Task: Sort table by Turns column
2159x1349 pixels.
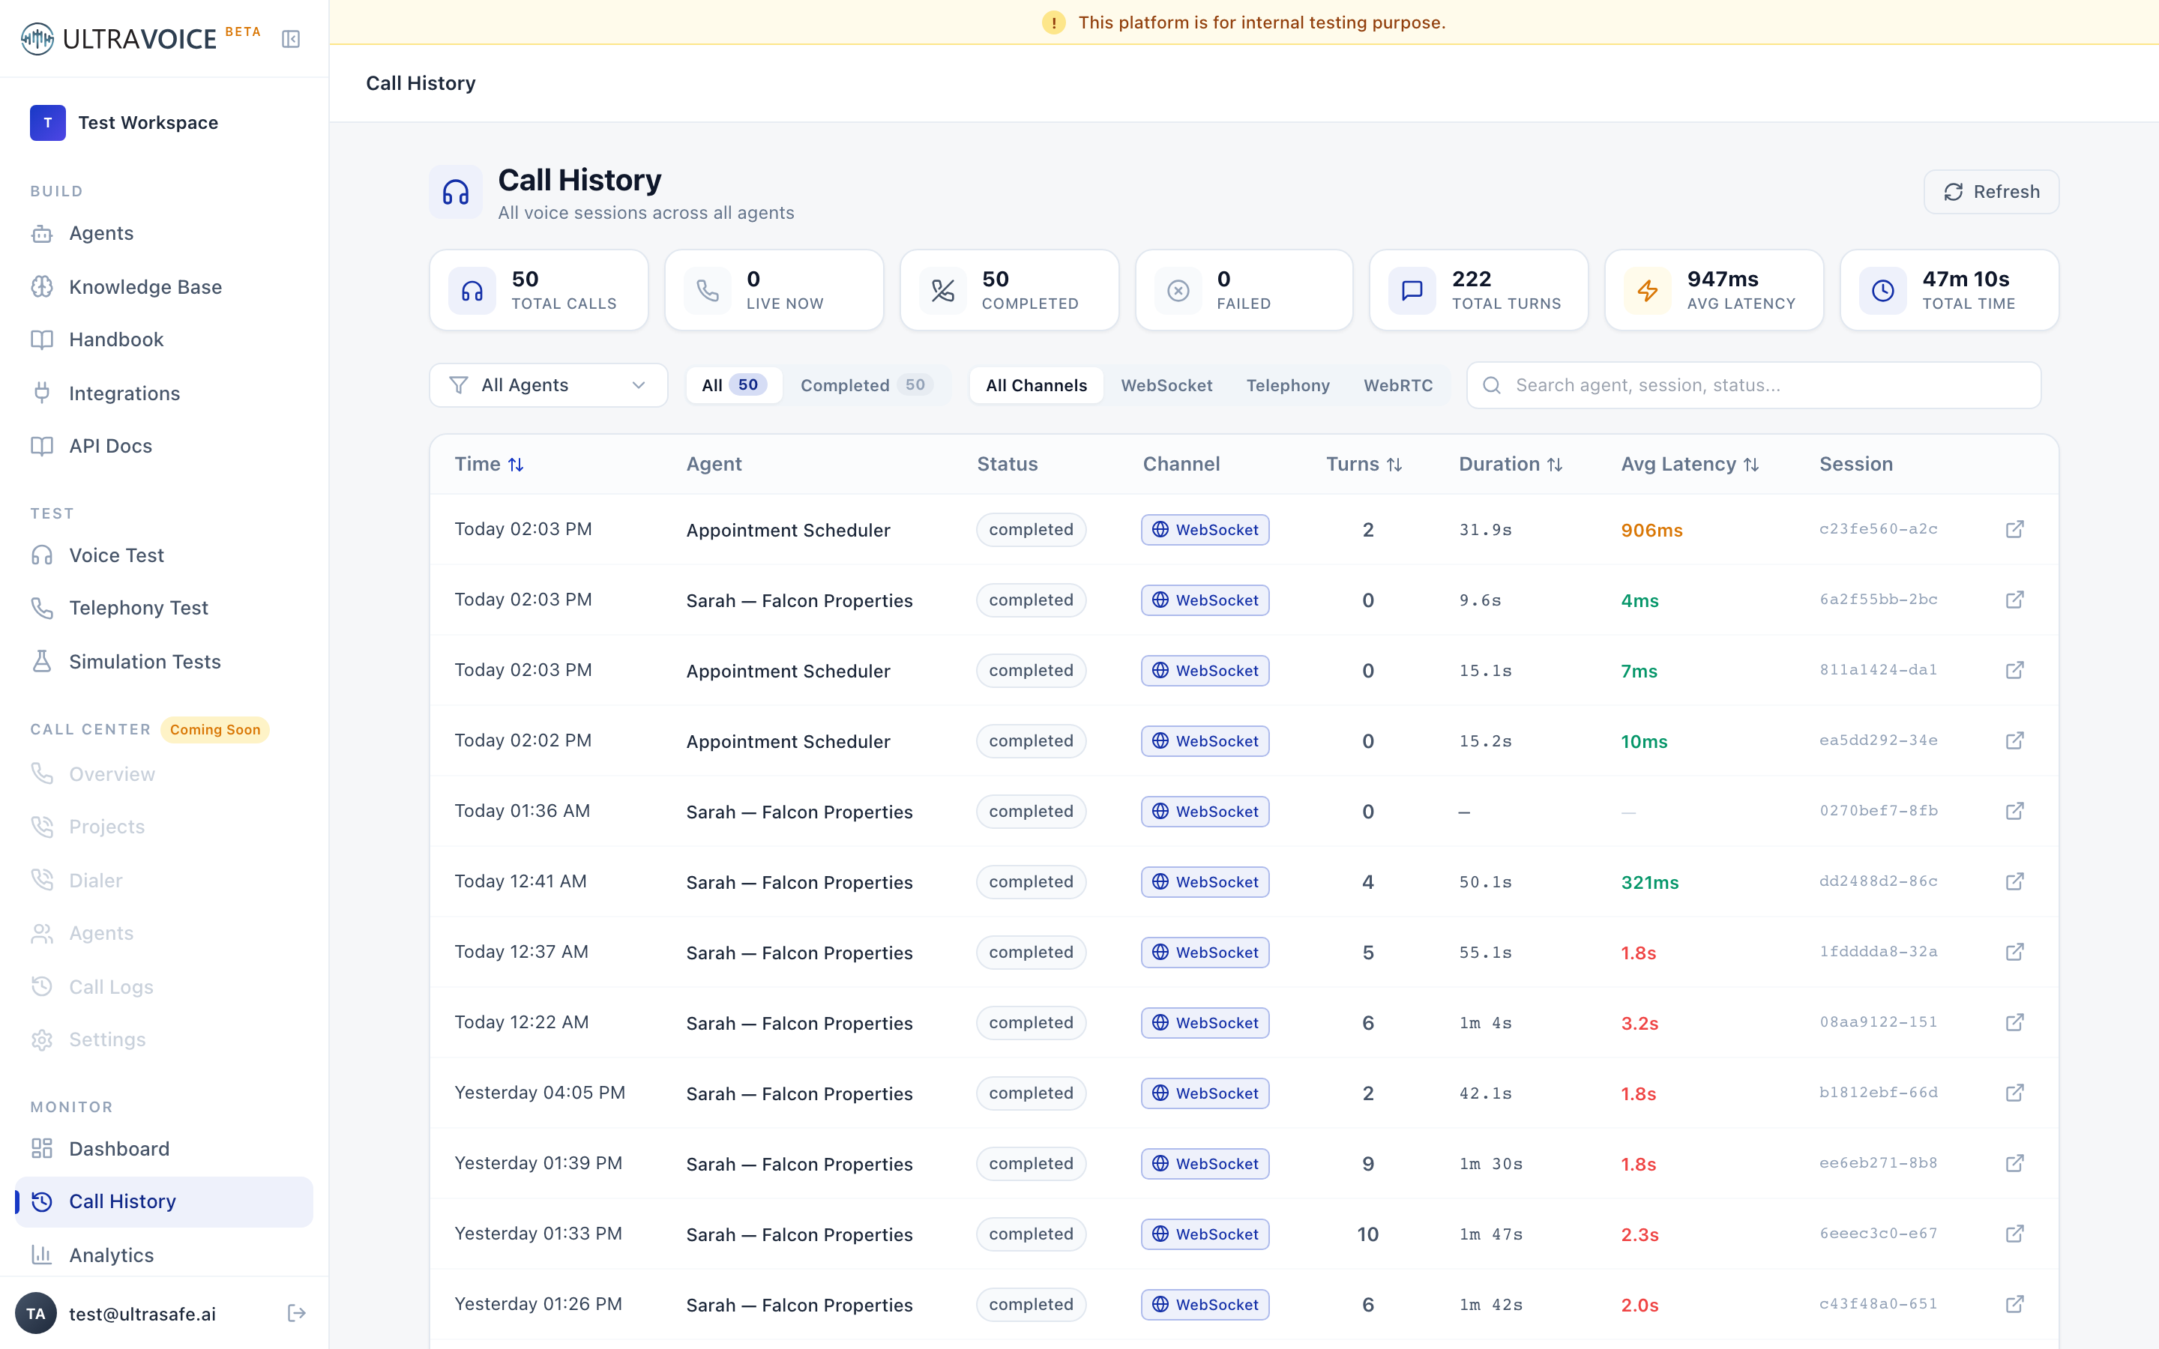Action: click(x=1364, y=464)
